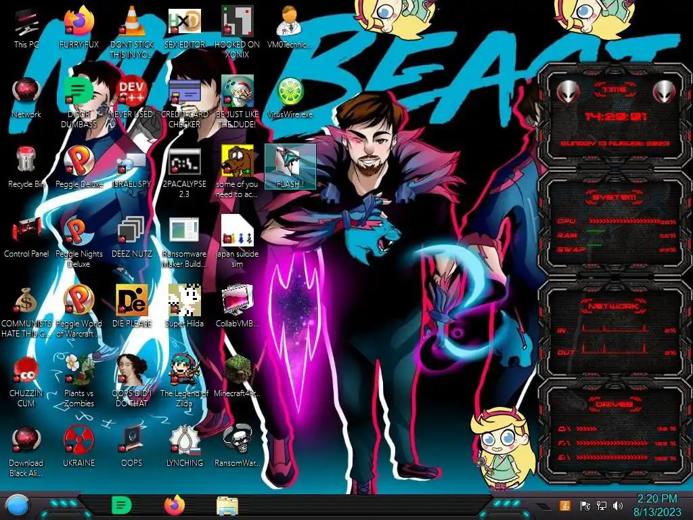
Task: Launch Peggle Deluxe
Action: point(79,168)
